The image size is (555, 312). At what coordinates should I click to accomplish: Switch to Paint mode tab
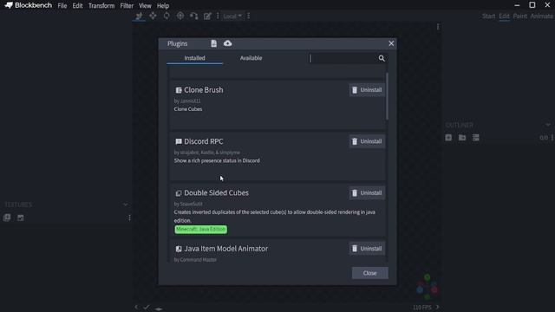[x=520, y=16]
